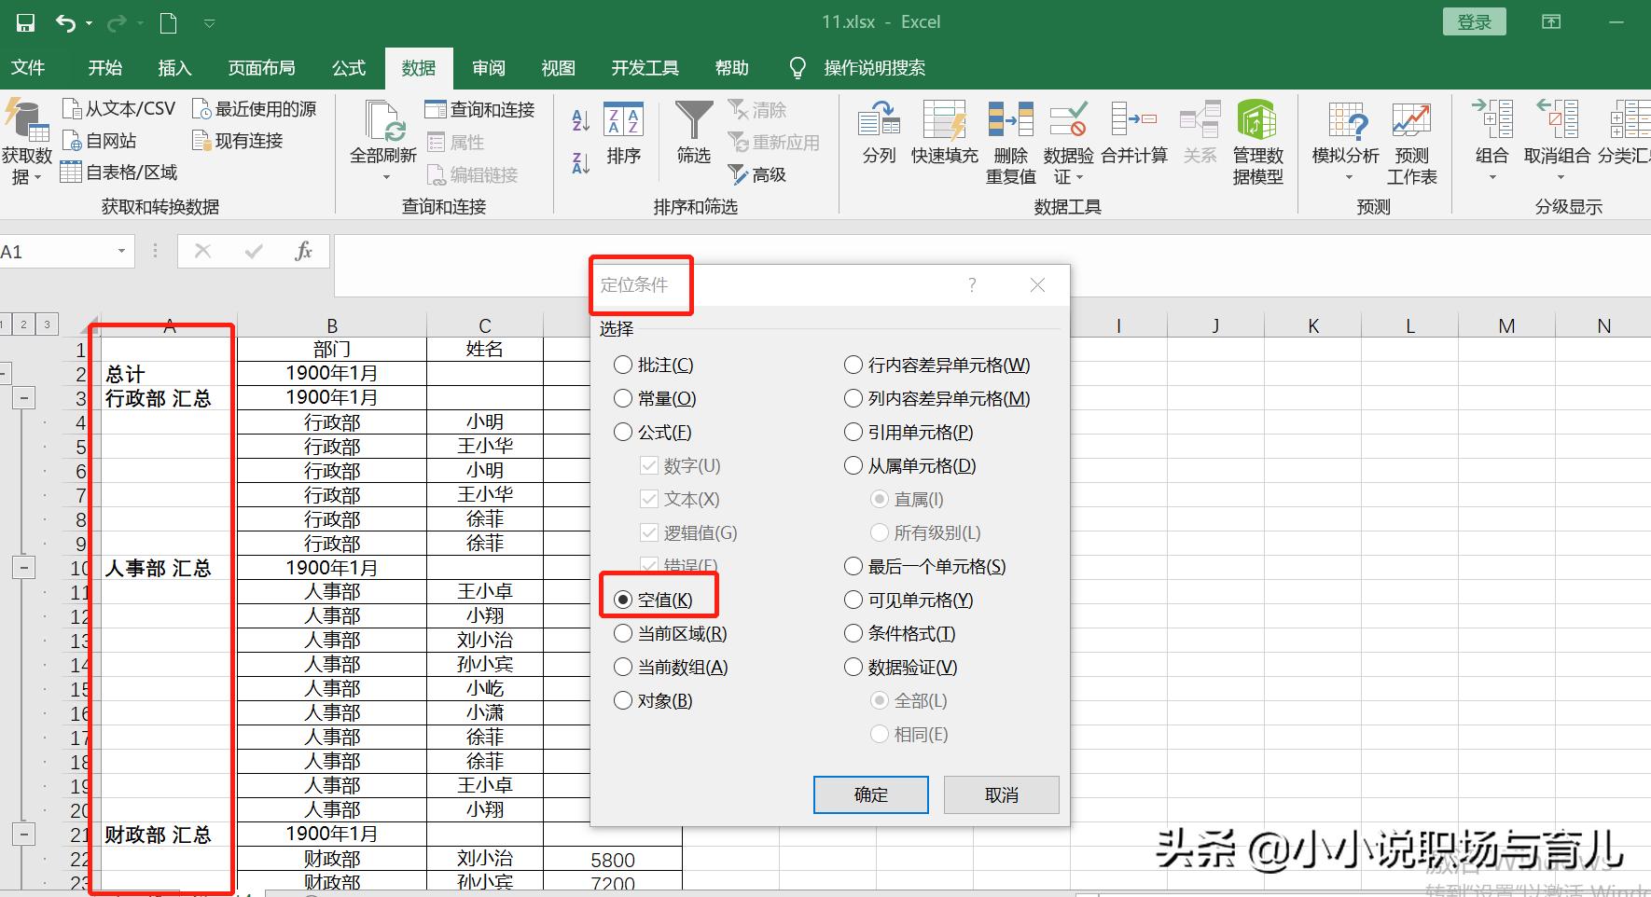The width and height of the screenshot is (1651, 897).
Task: Open the Manage Data Model icon
Action: pos(1257,140)
